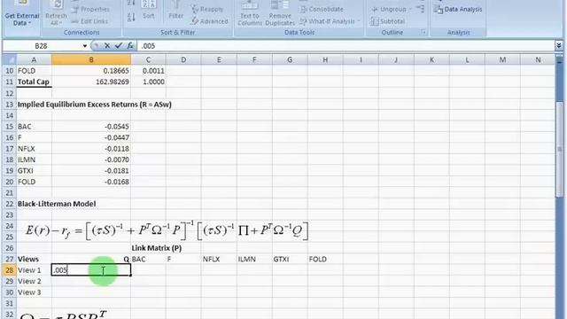The height and width of the screenshot is (319, 567).
Task: Click the Black-Litterman formula image
Action: pos(167,230)
